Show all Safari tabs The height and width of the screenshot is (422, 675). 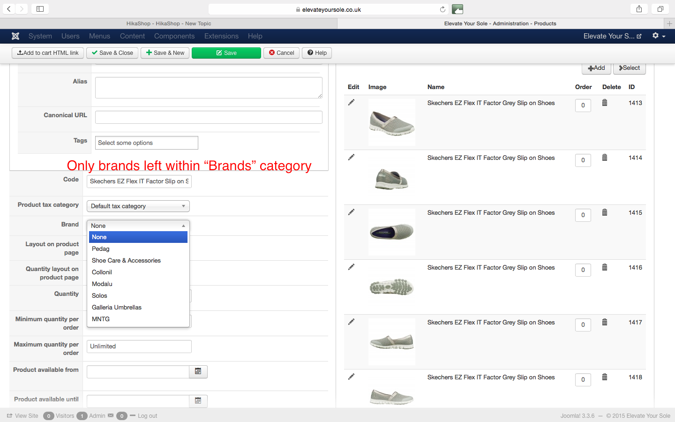(x=660, y=9)
